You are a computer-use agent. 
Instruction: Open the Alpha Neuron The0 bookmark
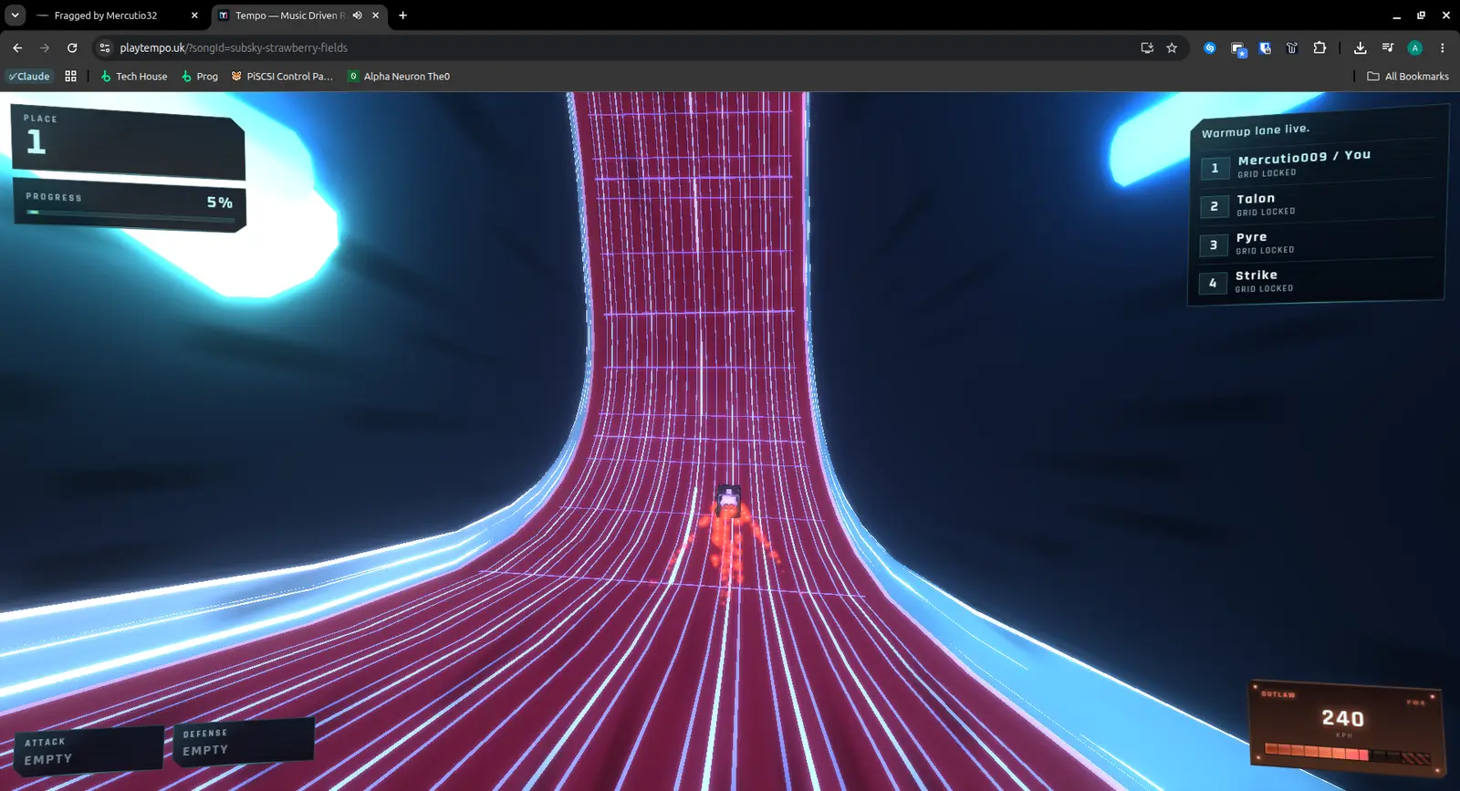[x=399, y=77]
